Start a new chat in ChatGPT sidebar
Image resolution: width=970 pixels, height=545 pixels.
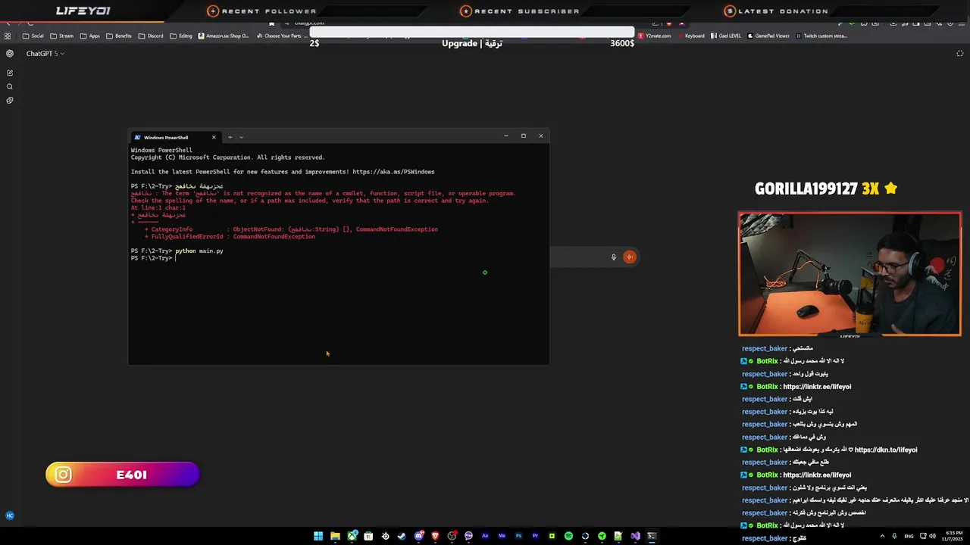click(10, 73)
